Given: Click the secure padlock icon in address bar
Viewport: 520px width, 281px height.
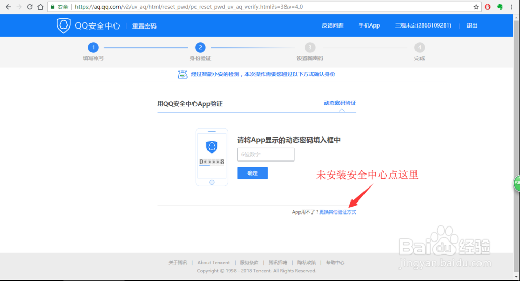Looking at the screenshot, I should pyautogui.click(x=53, y=7).
